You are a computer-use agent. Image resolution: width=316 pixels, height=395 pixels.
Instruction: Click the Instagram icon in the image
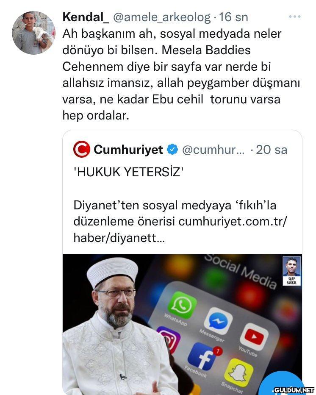pos(169,339)
